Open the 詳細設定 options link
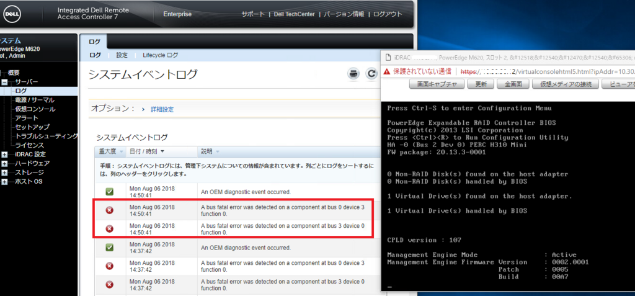The height and width of the screenshot is (296, 635). pos(162,109)
